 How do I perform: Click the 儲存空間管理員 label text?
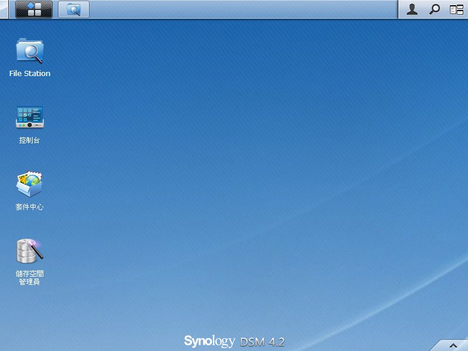click(29, 277)
